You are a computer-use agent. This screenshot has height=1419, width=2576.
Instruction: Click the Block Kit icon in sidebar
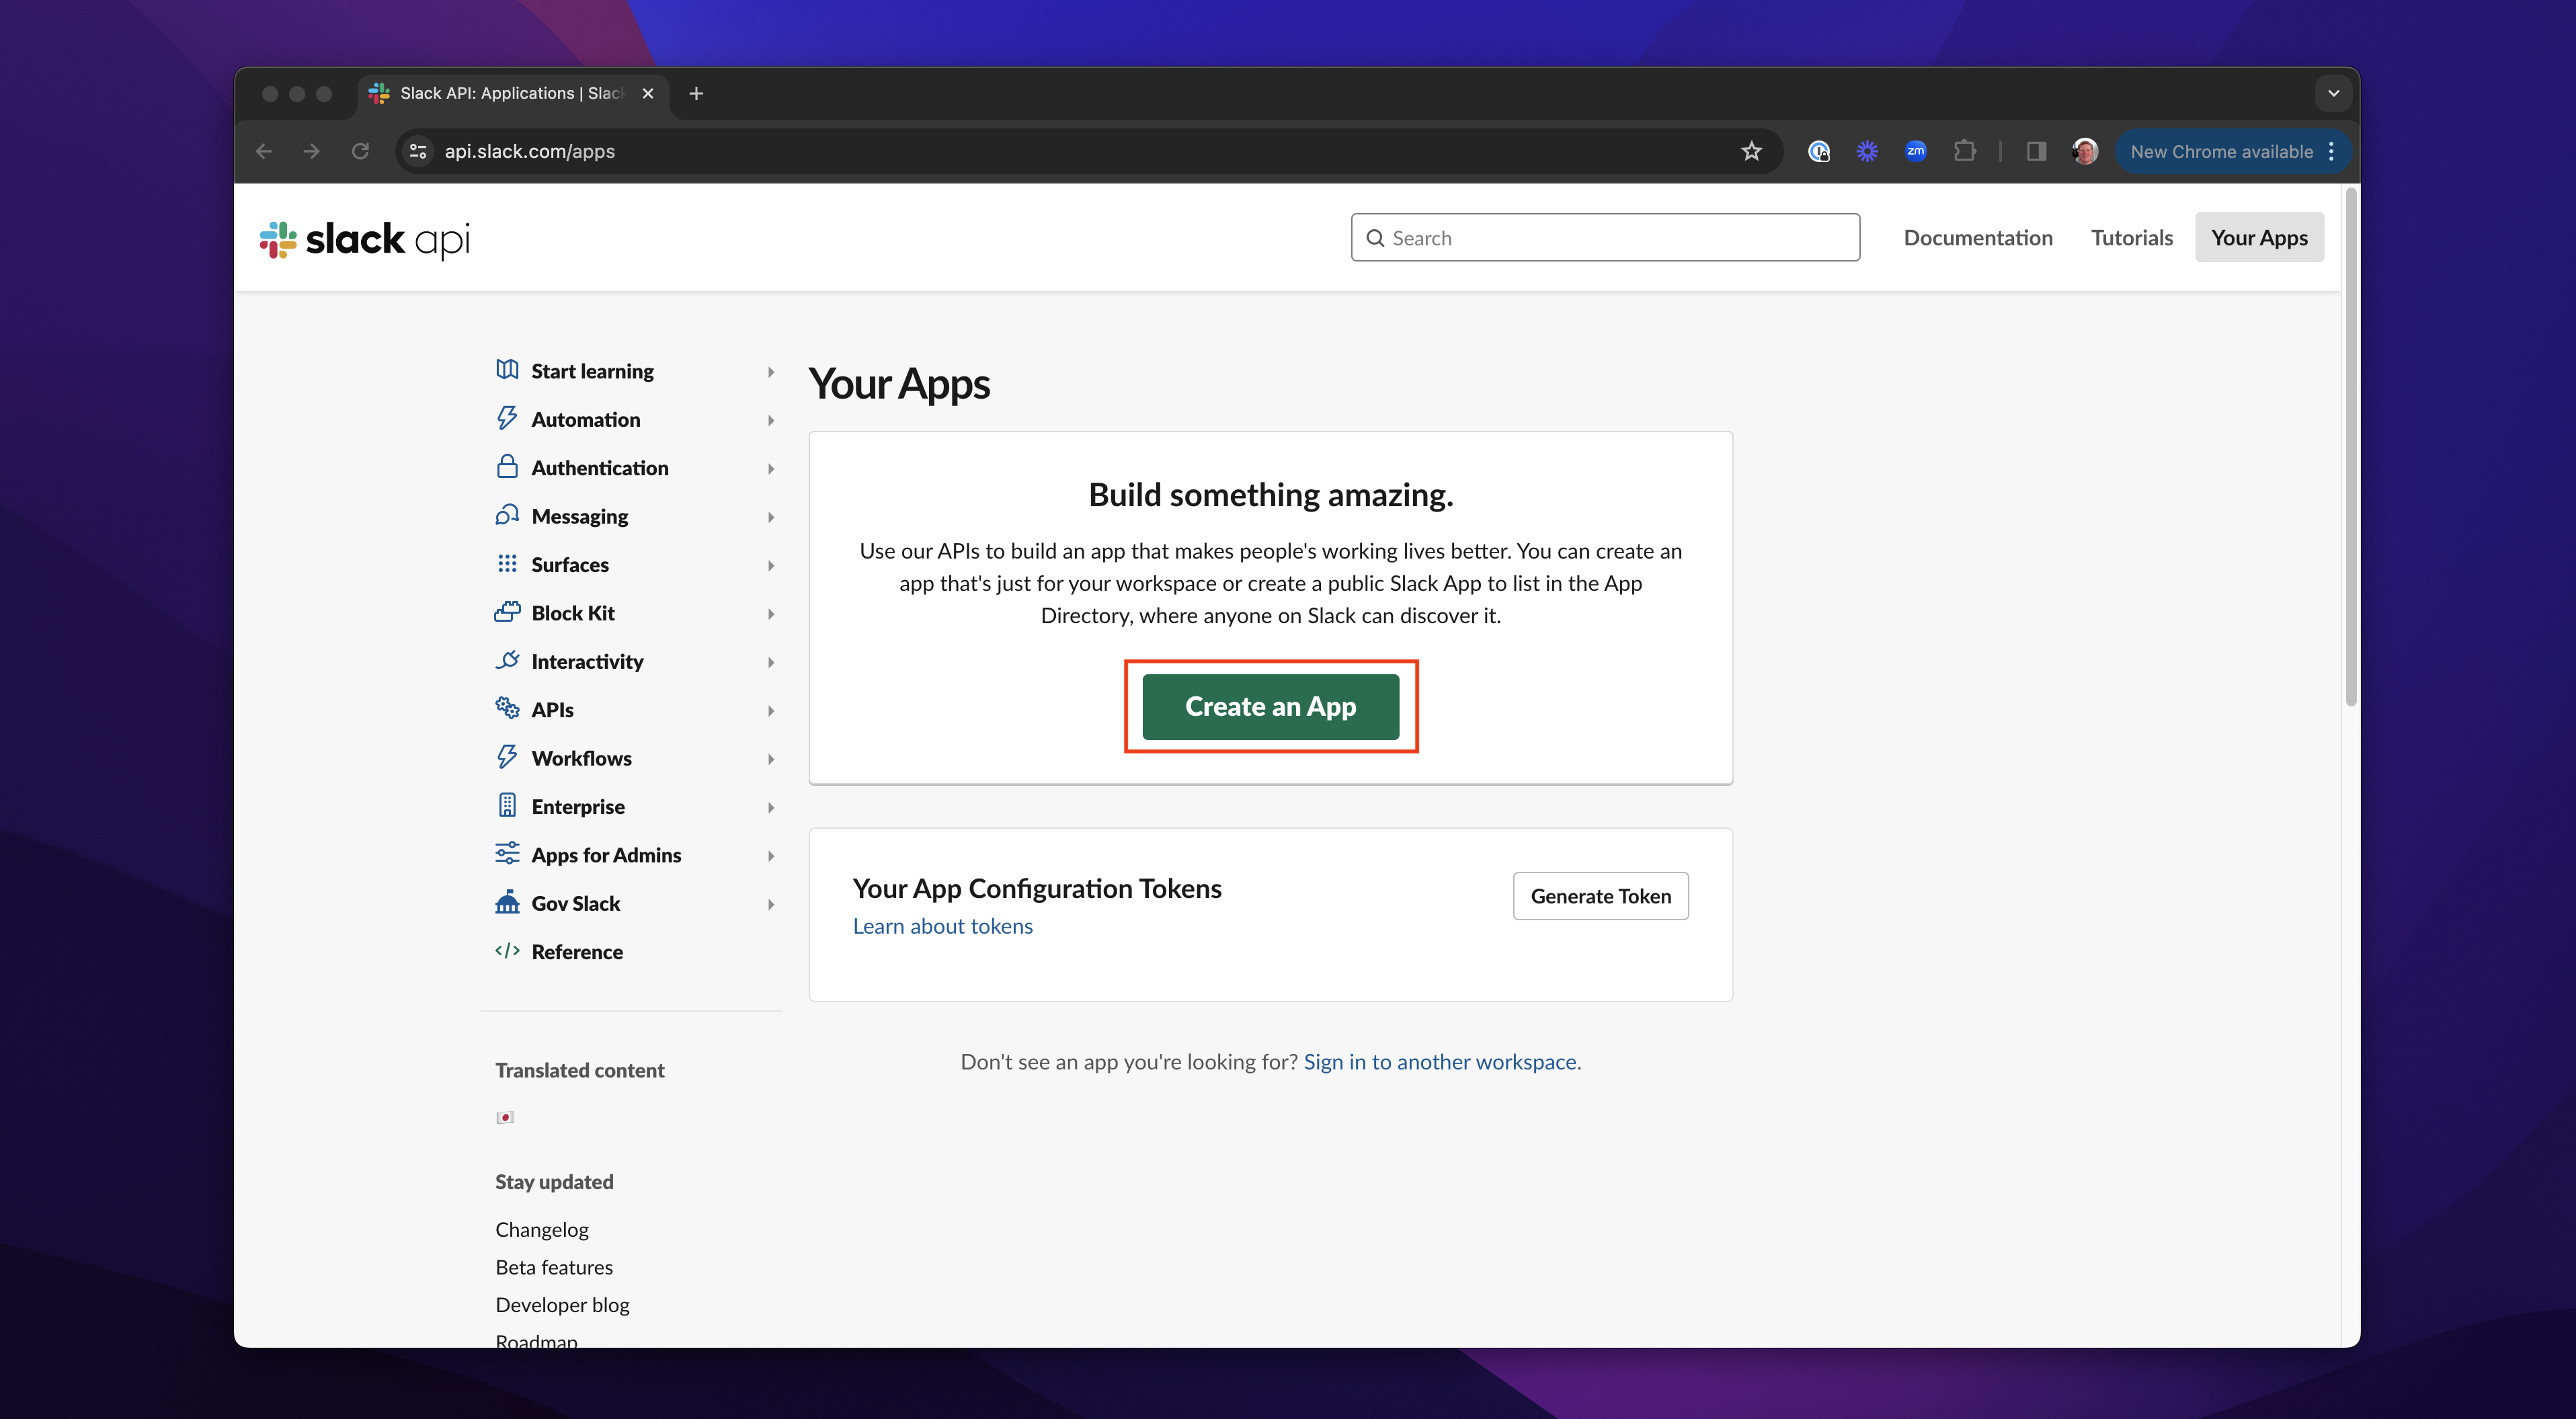[508, 612]
